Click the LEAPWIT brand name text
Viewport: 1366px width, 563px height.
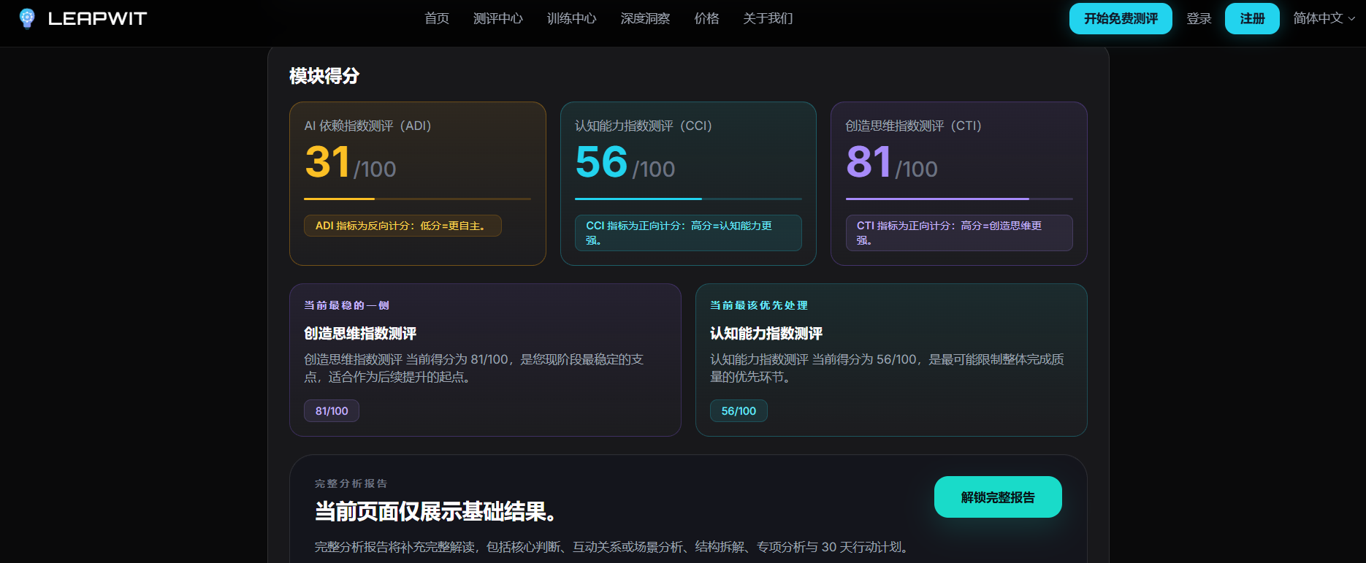tap(97, 19)
